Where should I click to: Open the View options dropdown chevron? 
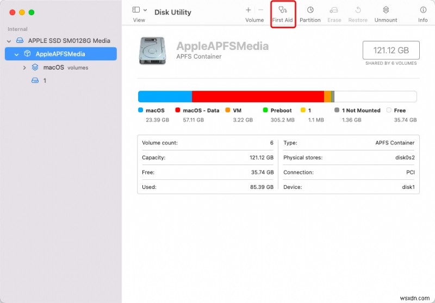(x=145, y=10)
